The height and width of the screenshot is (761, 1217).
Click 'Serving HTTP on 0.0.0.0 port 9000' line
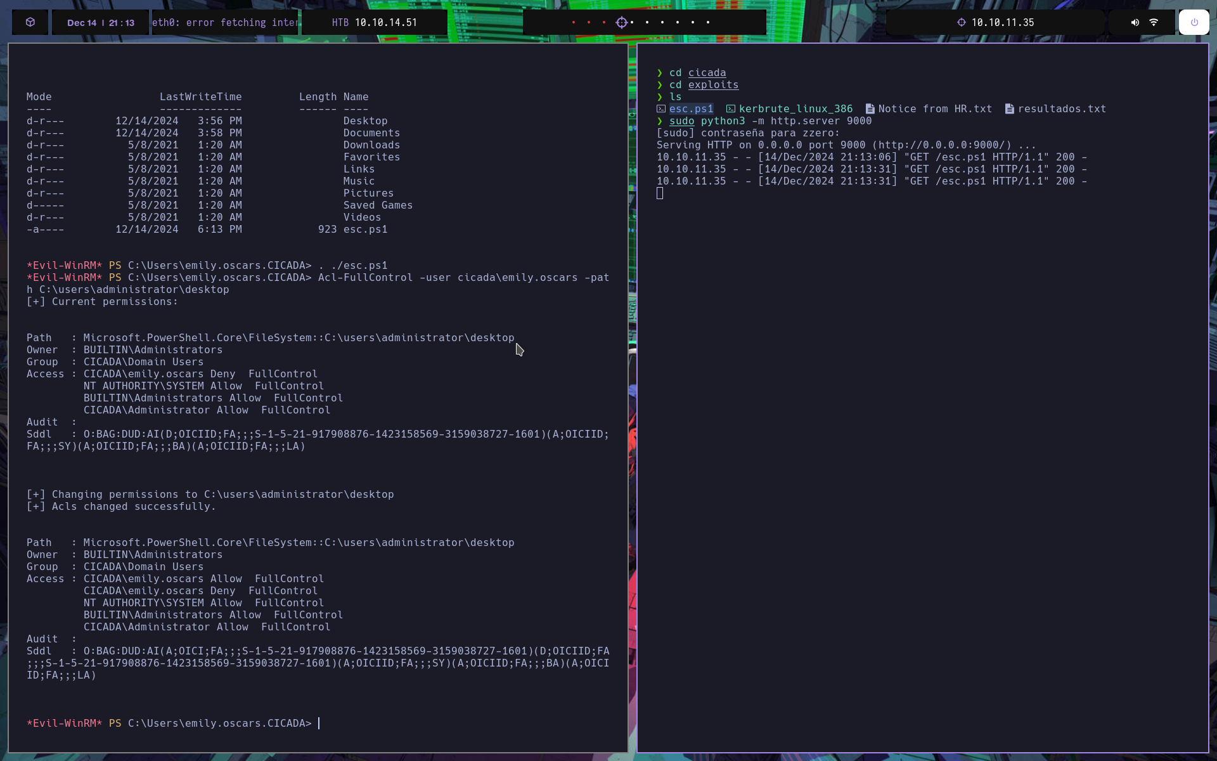[x=847, y=145]
